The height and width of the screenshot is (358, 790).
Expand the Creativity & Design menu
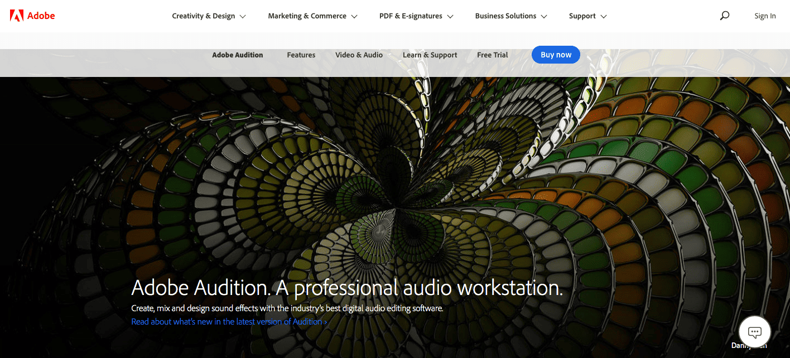(x=209, y=16)
